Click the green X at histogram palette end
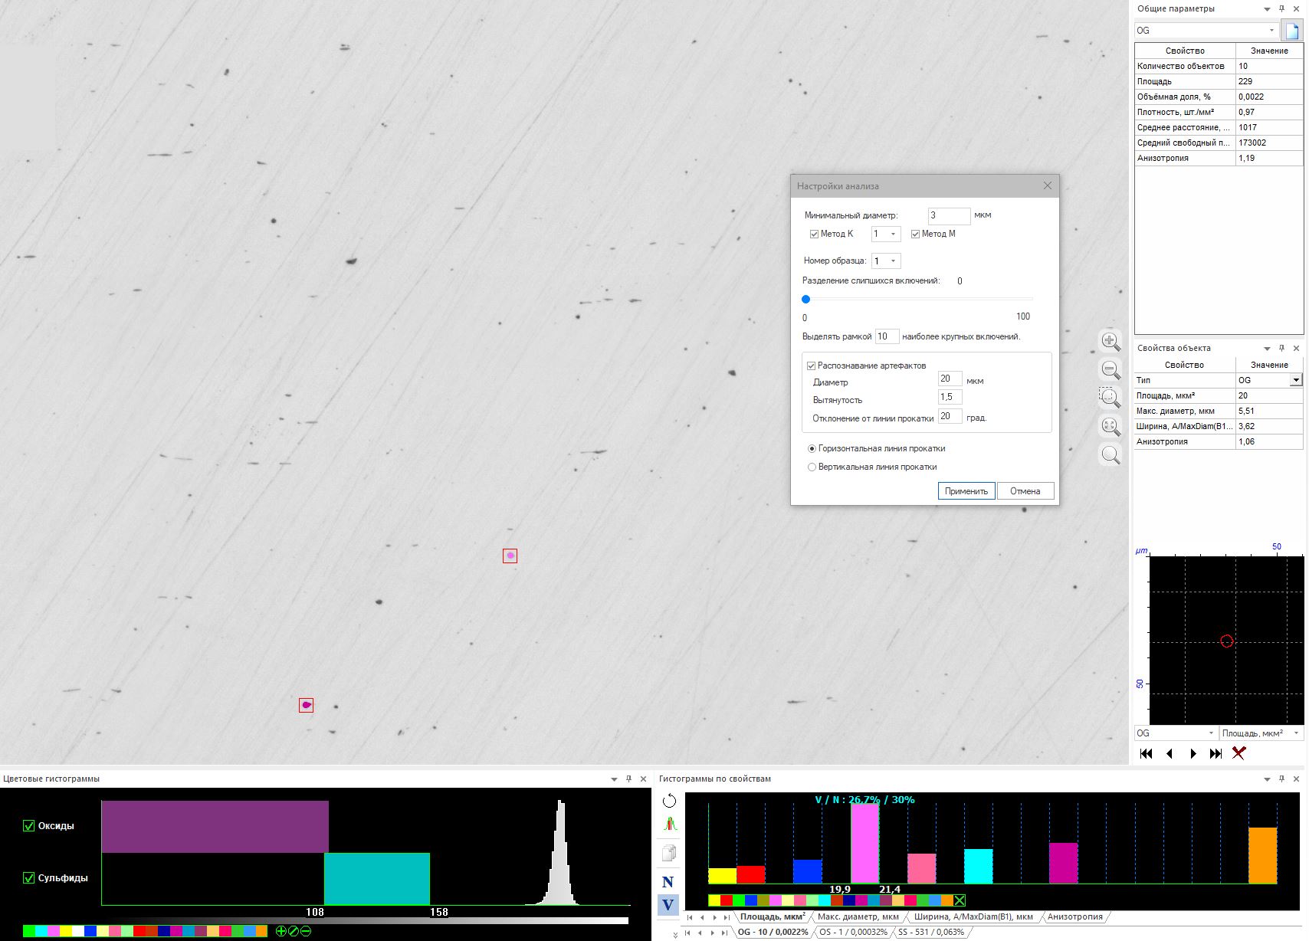This screenshot has height=941, width=1309. click(x=960, y=900)
